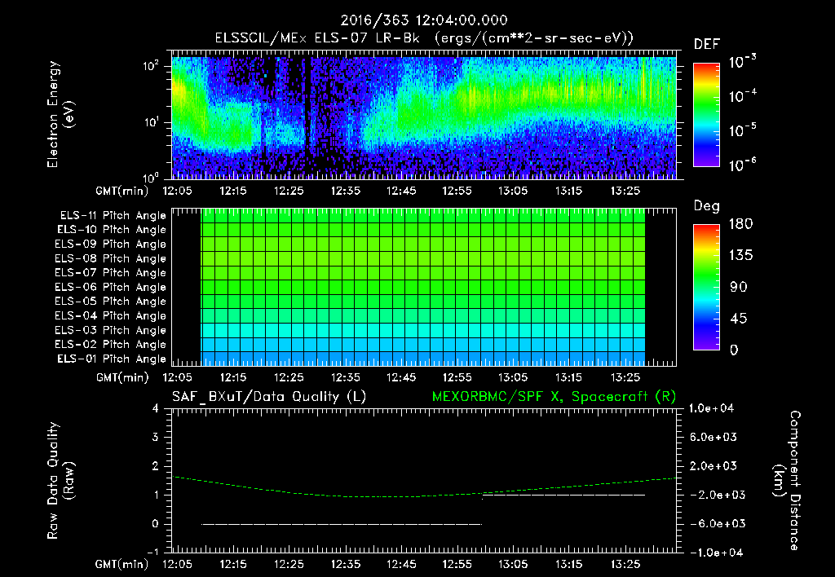Click the 10^-6 tick on DEF color bar
The image size is (835, 577).
[x=742, y=165]
